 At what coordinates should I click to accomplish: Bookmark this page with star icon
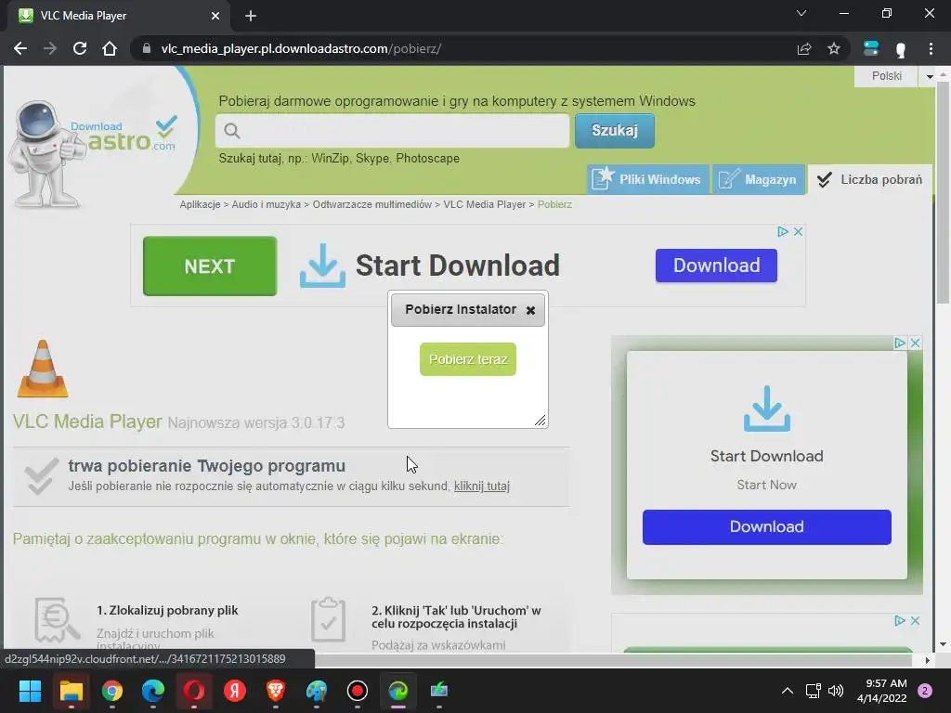(834, 48)
